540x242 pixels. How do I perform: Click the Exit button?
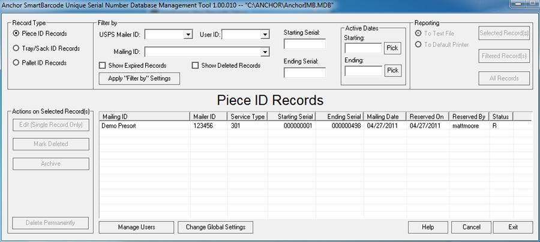pos(513,227)
